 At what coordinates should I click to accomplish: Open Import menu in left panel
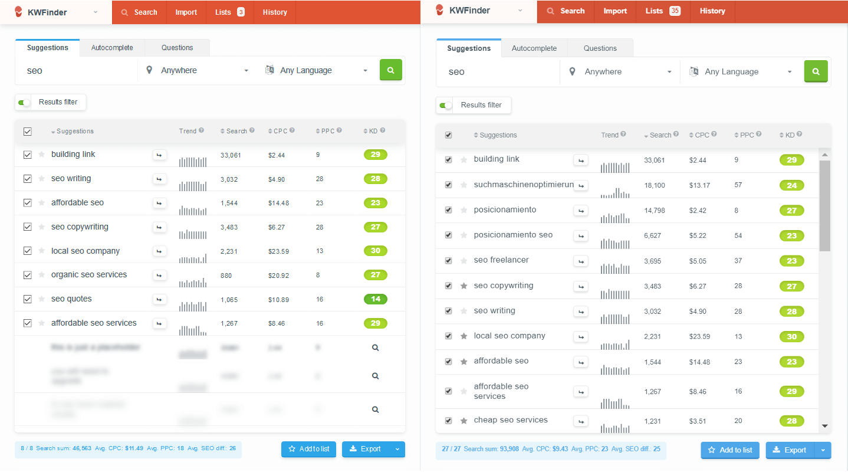pos(186,12)
